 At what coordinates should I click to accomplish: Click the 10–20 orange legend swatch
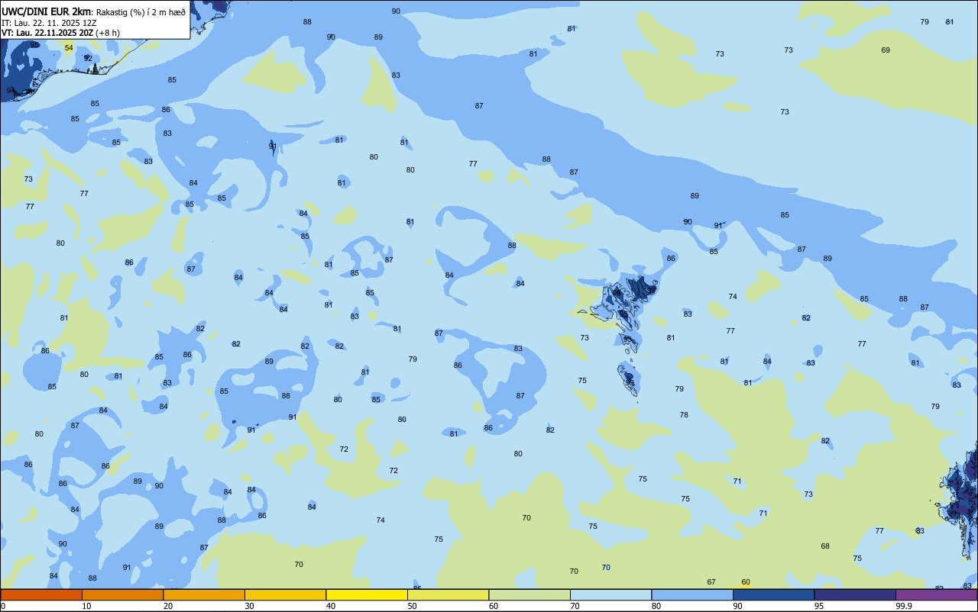122,595
